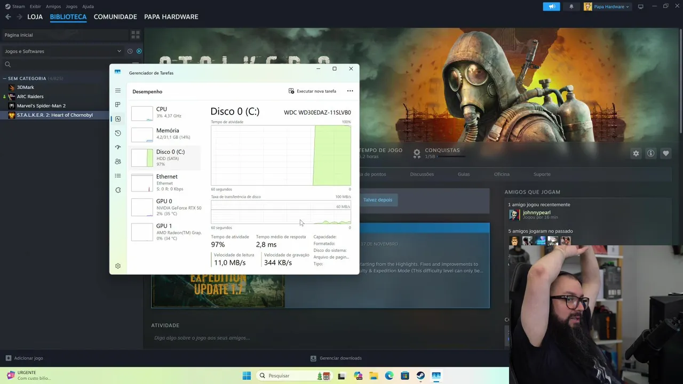Open Task Manager hamburger navigation menu
683x384 pixels.
[118, 91]
